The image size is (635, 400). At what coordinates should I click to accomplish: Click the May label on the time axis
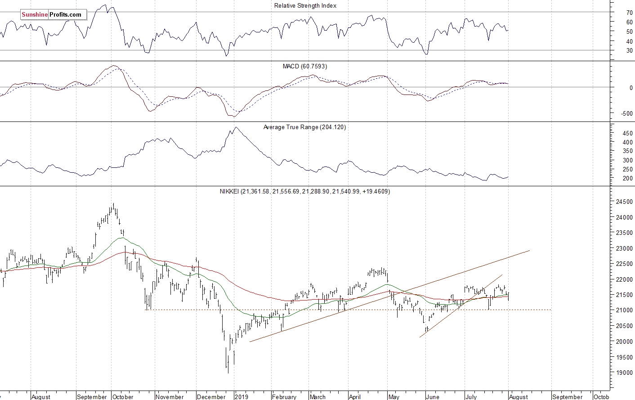(x=394, y=397)
